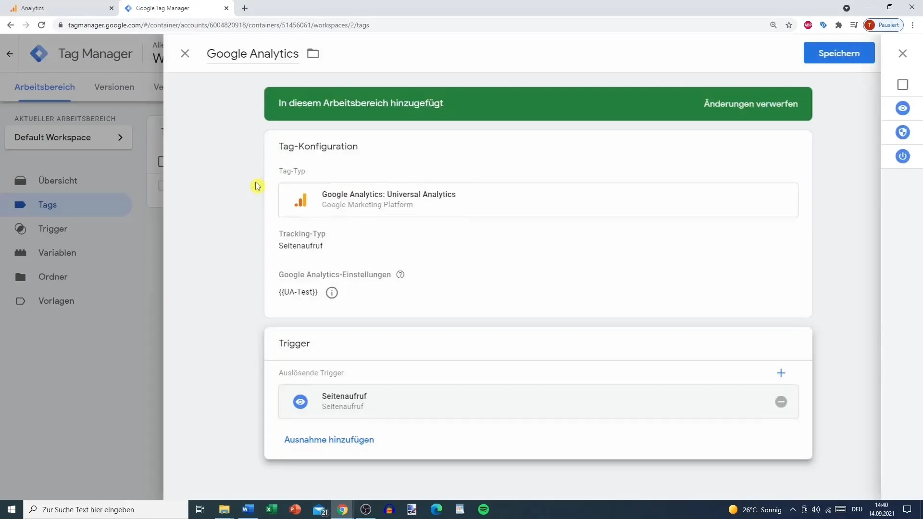The height and width of the screenshot is (519, 923).
Task: Close the Google Analytics tag editor
Action: coord(185,53)
